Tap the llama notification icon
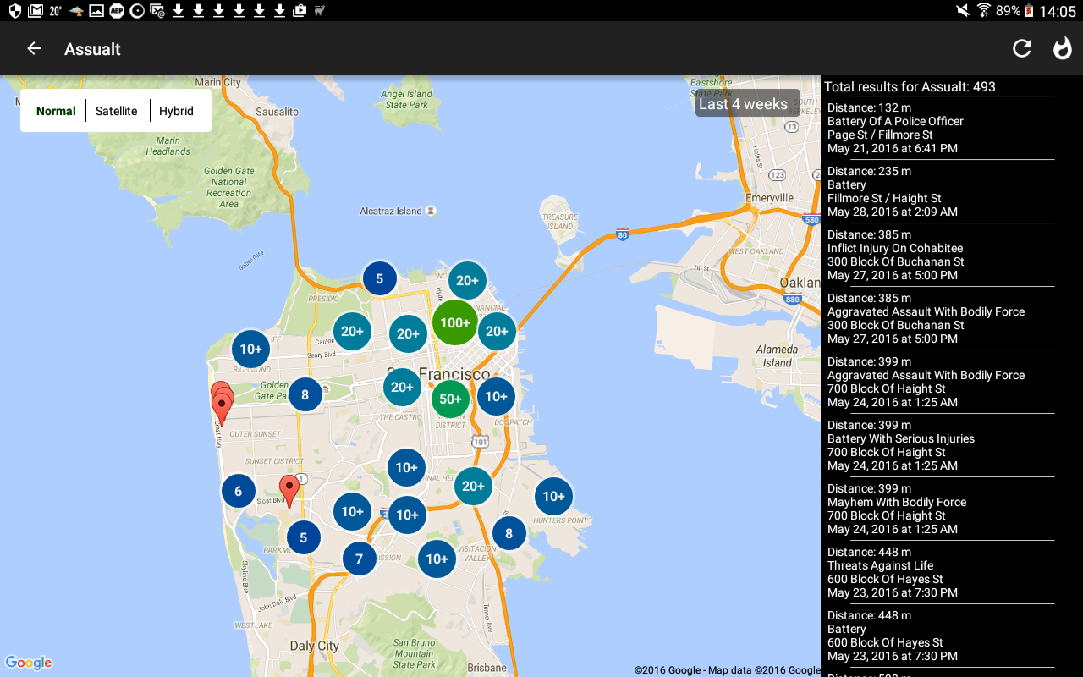The width and height of the screenshot is (1083, 677). point(320,11)
